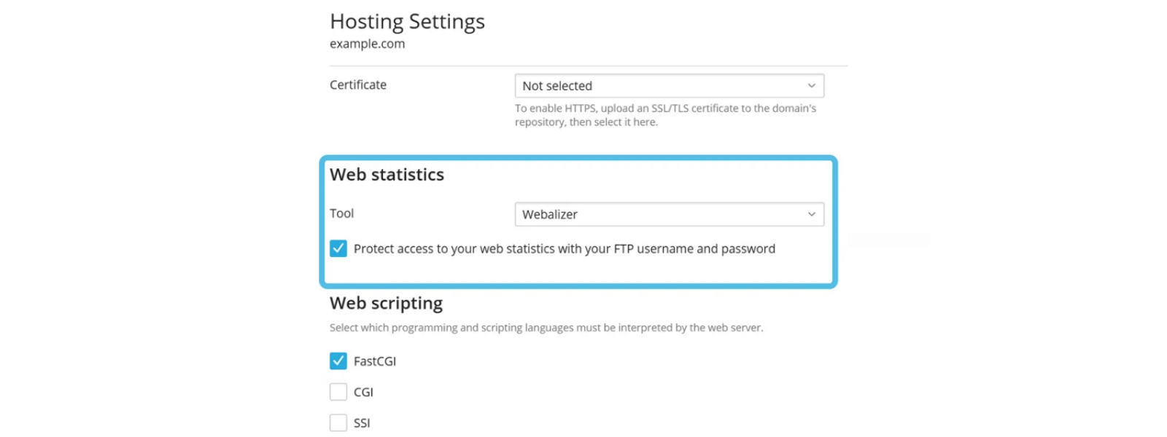This screenshot has width=1167, height=437.
Task: Click the Tool field label
Action: point(341,213)
